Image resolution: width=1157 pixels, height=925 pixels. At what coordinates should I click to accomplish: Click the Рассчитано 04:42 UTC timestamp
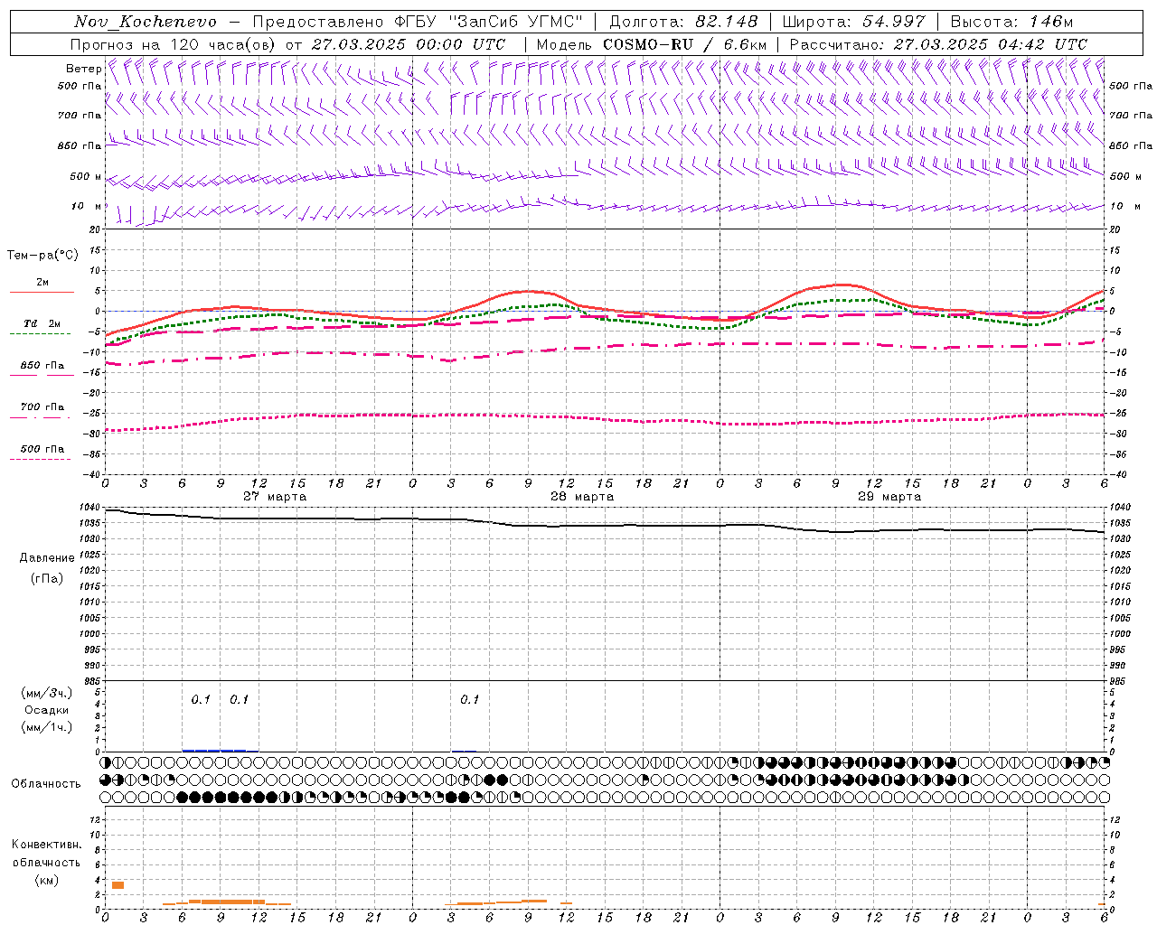(x=938, y=44)
